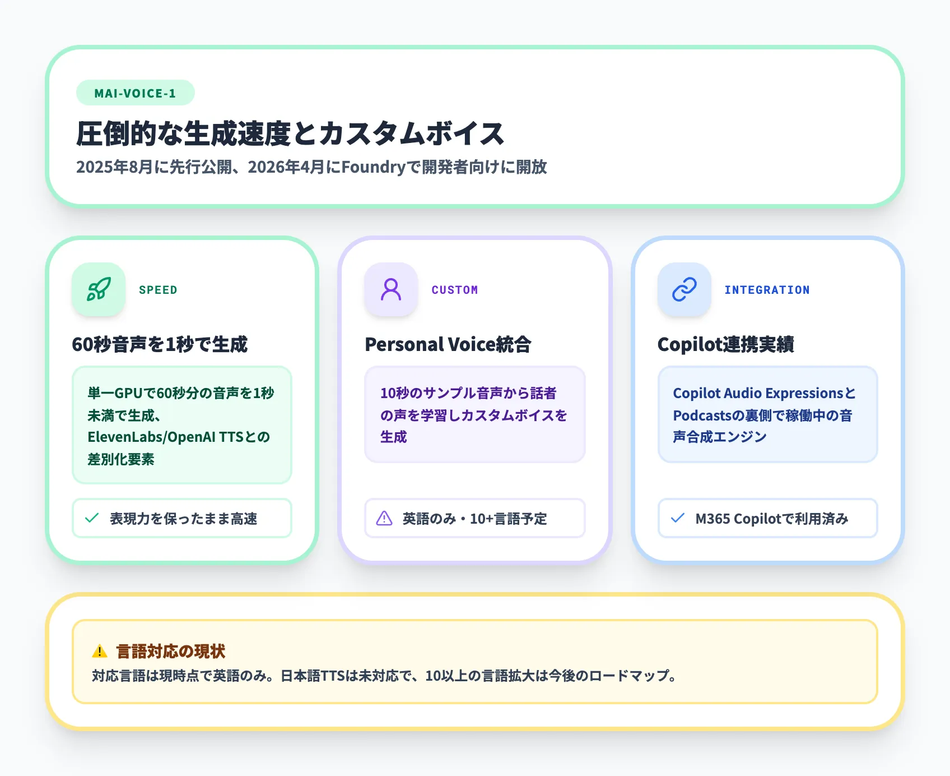Click the green ElevenLabs/OpenAI TTS description box

pos(182,425)
